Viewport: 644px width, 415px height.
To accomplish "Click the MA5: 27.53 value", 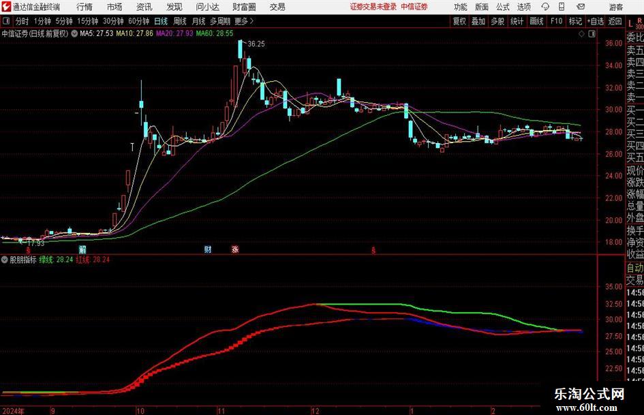I will 97,33.
